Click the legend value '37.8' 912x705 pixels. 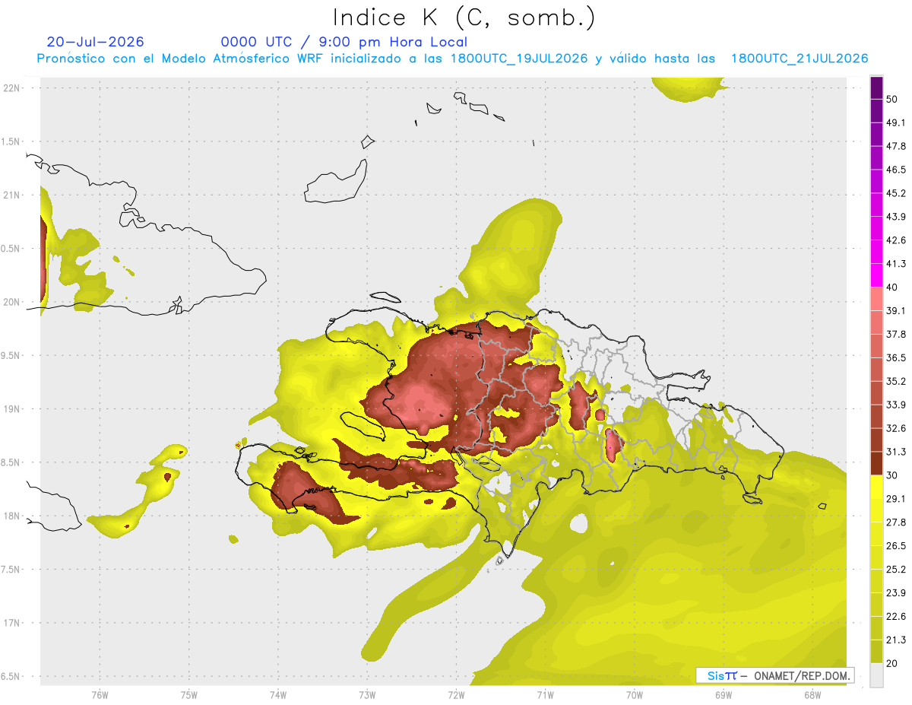[x=896, y=334]
